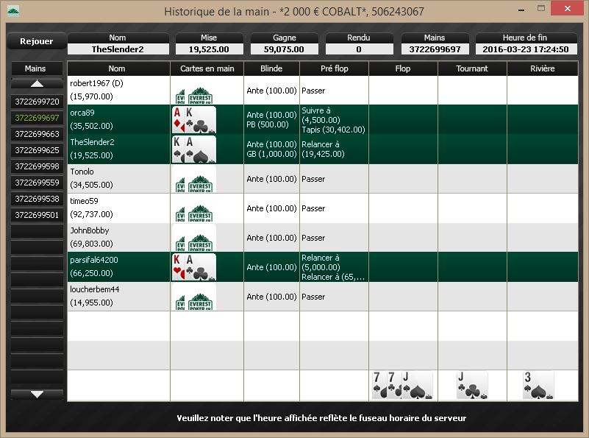
Task: Select hand 3722699598 in the list
Action: click(x=37, y=166)
